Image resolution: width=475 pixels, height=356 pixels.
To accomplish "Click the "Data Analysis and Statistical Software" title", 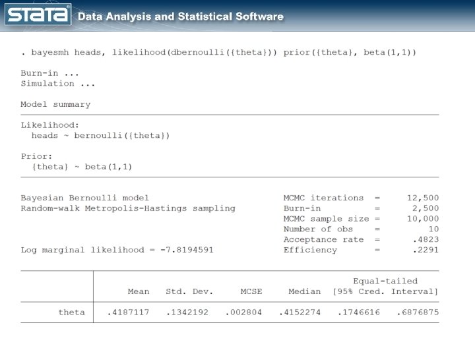I will pos(181,16).
